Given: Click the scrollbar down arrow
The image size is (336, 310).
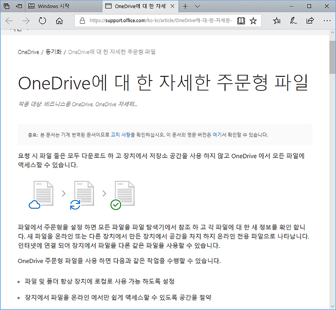Looking at the screenshot, I should coord(333,306).
